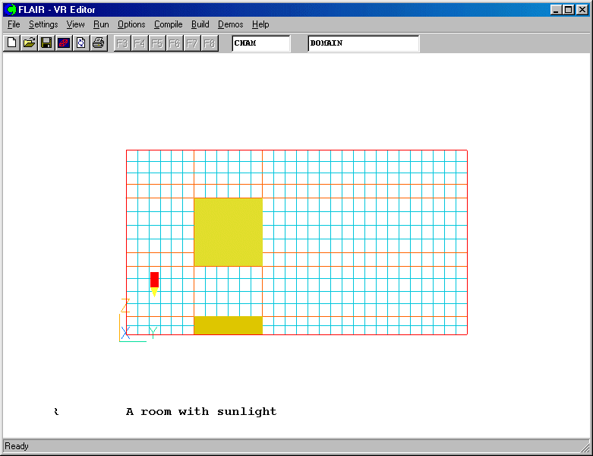Click the FLAIR application icon in title bar
Screen dimensions: 593x456
pos(11,10)
